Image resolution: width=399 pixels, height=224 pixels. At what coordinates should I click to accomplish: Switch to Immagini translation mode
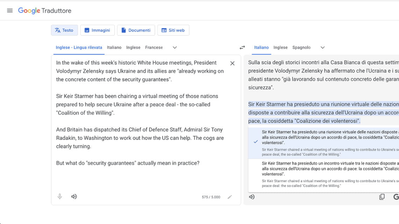pyautogui.click(x=97, y=30)
